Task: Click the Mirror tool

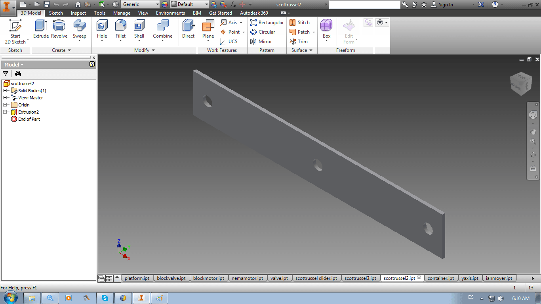Action: click(261, 42)
